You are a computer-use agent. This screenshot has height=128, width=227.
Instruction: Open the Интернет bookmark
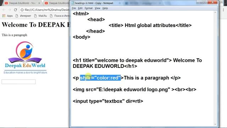pyautogui.click(x=23, y=16)
